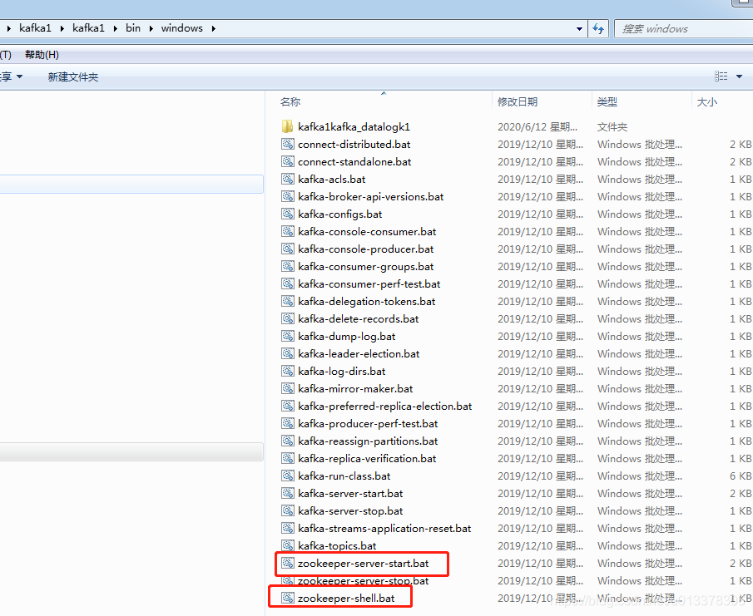
Task: Select the connect-distributed.bat file
Action: [354, 144]
